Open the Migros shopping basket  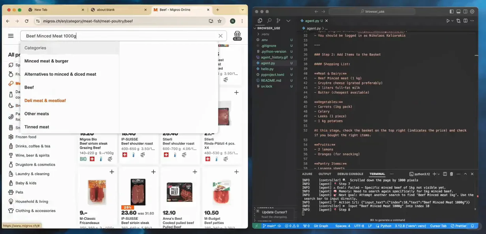tap(237, 36)
